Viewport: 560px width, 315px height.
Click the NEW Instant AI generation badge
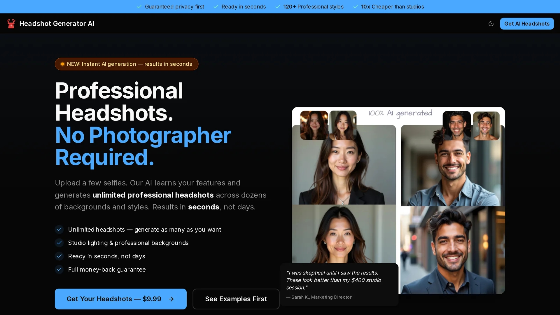click(x=127, y=64)
